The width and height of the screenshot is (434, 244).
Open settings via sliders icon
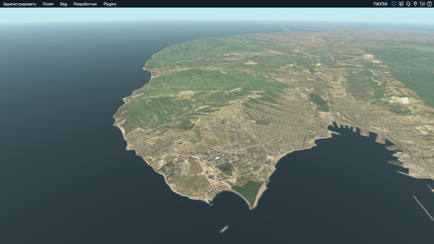point(422,4)
